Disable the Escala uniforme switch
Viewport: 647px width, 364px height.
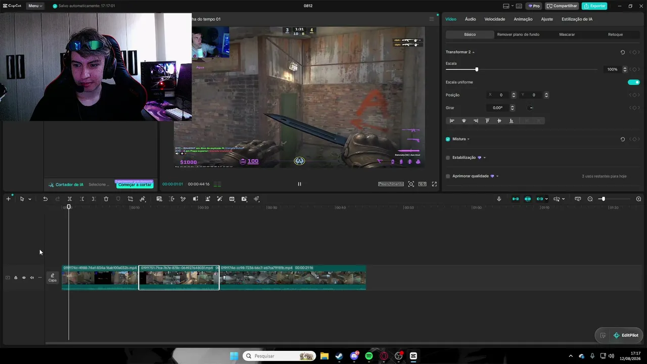(x=634, y=82)
